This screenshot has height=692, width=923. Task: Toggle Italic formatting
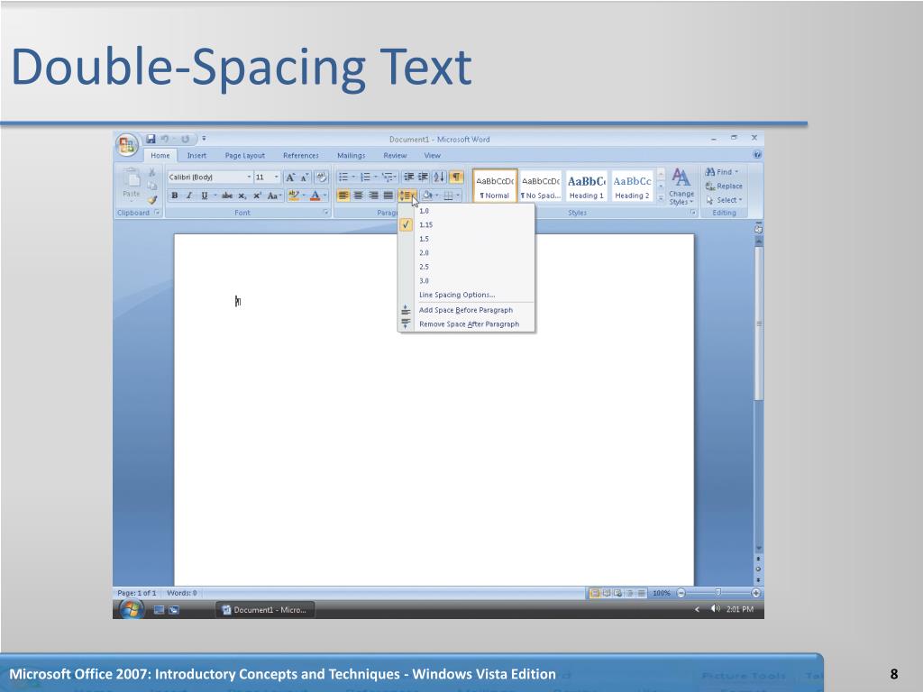pyautogui.click(x=189, y=196)
